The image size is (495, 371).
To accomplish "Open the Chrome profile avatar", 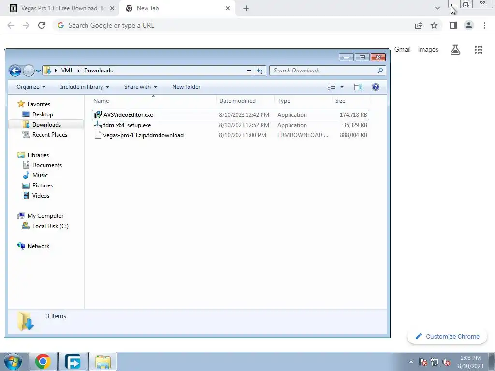I will pyautogui.click(x=469, y=25).
